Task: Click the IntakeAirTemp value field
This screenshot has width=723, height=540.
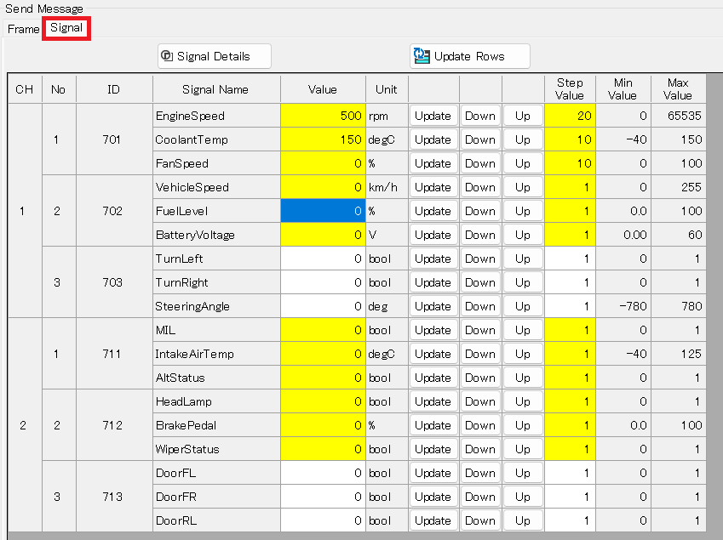Action: tap(323, 354)
